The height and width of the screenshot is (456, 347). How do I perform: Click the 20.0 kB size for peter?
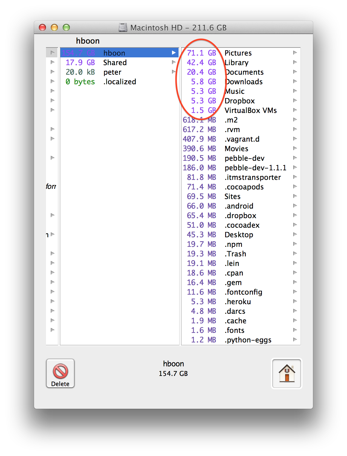click(x=80, y=72)
